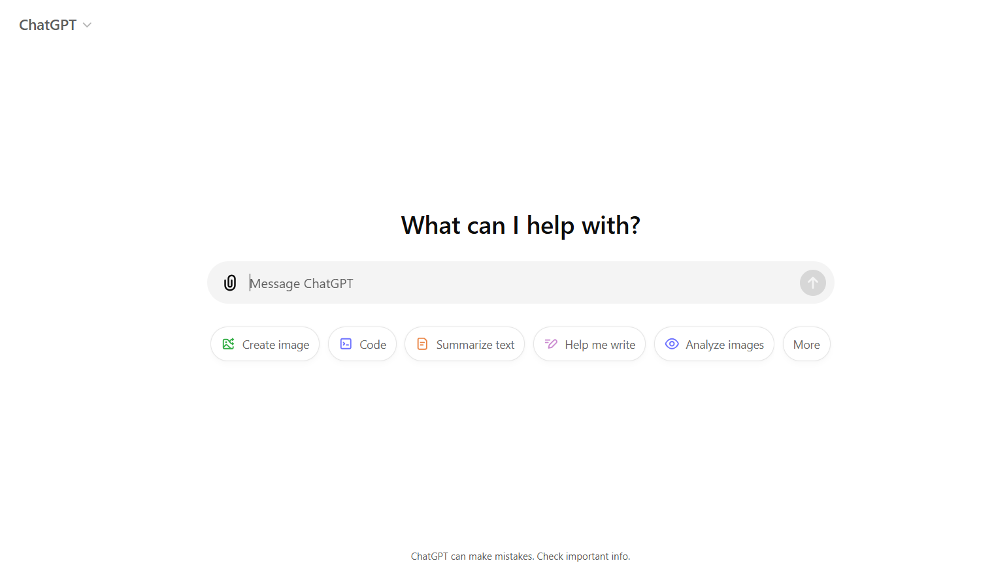Click the send message arrow button

pyautogui.click(x=812, y=283)
